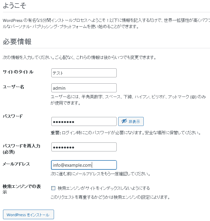The height and width of the screenshot is (221, 210).
Task: Enable the search engine no-index checkbox
Action: point(53,188)
